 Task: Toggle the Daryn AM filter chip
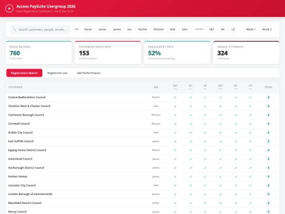[88, 29]
